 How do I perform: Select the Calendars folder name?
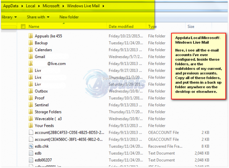44,50
